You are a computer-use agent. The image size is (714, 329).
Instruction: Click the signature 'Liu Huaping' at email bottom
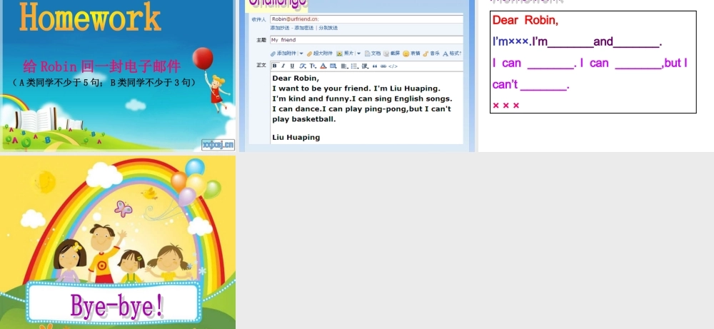point(296,138)
